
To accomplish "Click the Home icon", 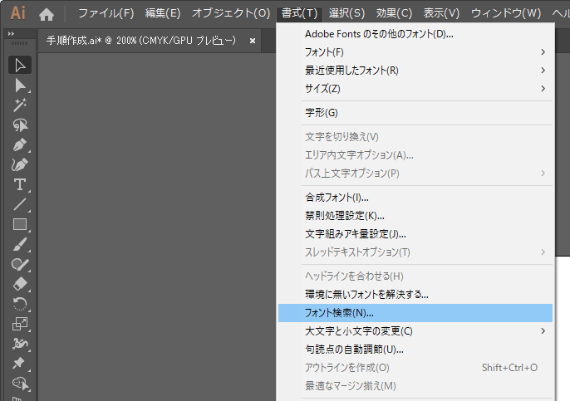I will click(x=47, y=14).
